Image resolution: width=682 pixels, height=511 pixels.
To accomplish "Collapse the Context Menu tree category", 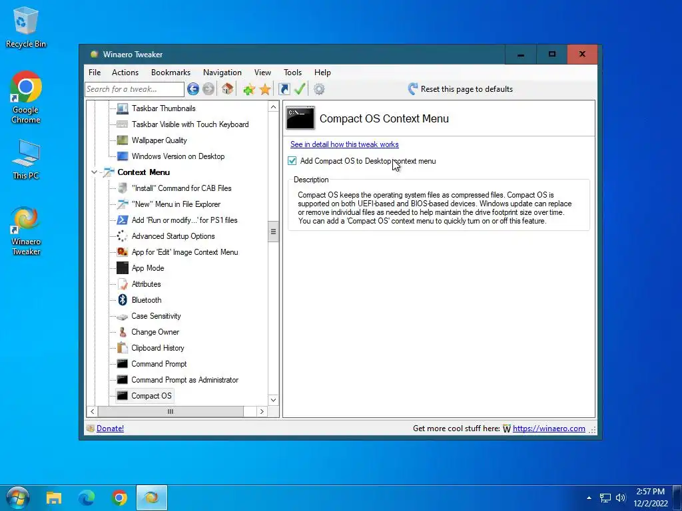I will pyautogui.click(x=94, y=172).
